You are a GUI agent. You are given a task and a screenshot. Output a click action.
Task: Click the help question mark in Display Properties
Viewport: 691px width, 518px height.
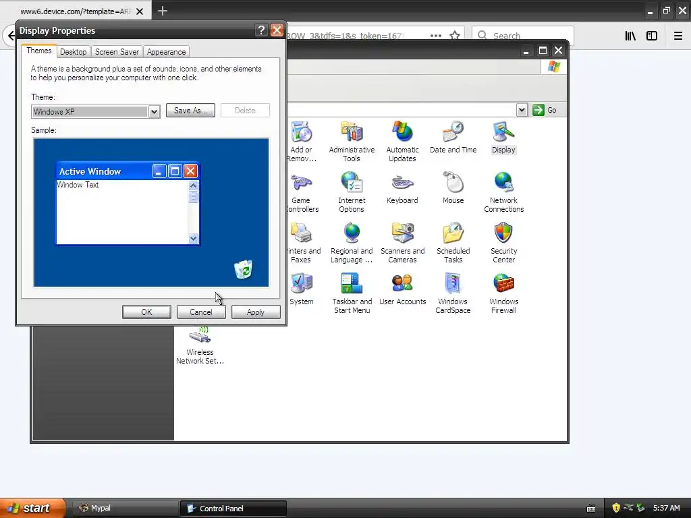coord(261,30)
